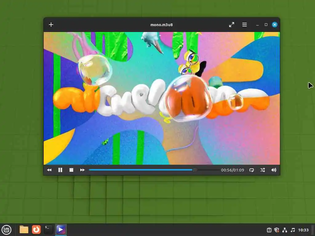Viewport: 315px width, 236px height.
Task: Skip forward with the fast-forward button
Action: pos(82,170)
